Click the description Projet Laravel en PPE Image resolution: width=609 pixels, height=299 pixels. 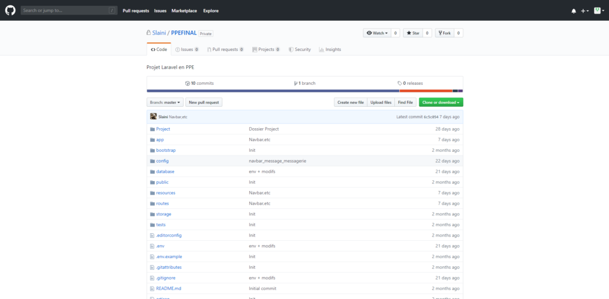coord(170,68)
